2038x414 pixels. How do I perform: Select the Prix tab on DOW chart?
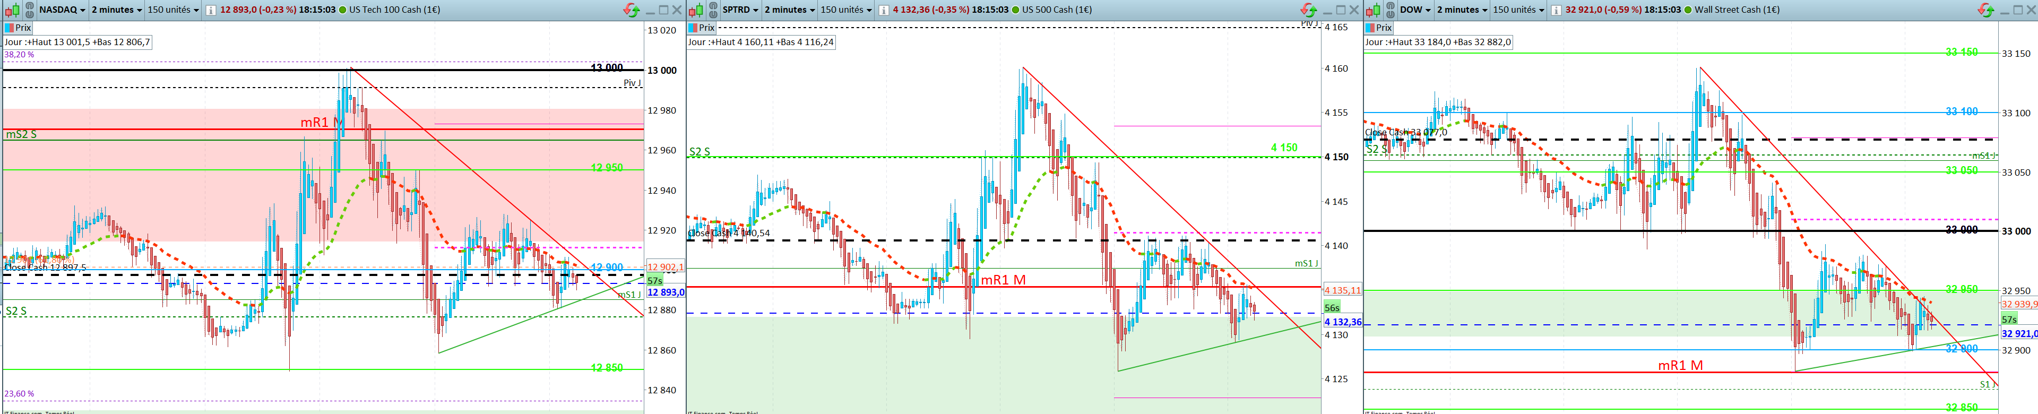tap(1379, 28)
